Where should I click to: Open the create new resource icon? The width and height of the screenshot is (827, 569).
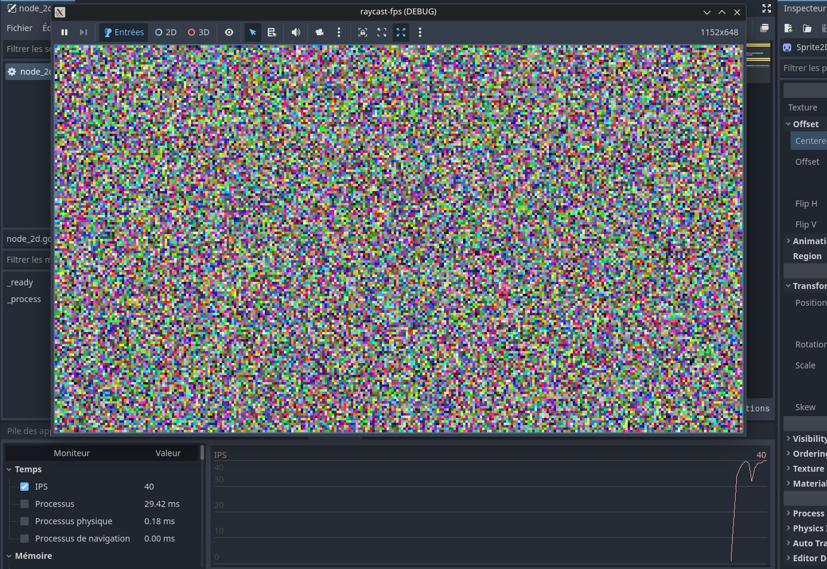pos(788,28)
